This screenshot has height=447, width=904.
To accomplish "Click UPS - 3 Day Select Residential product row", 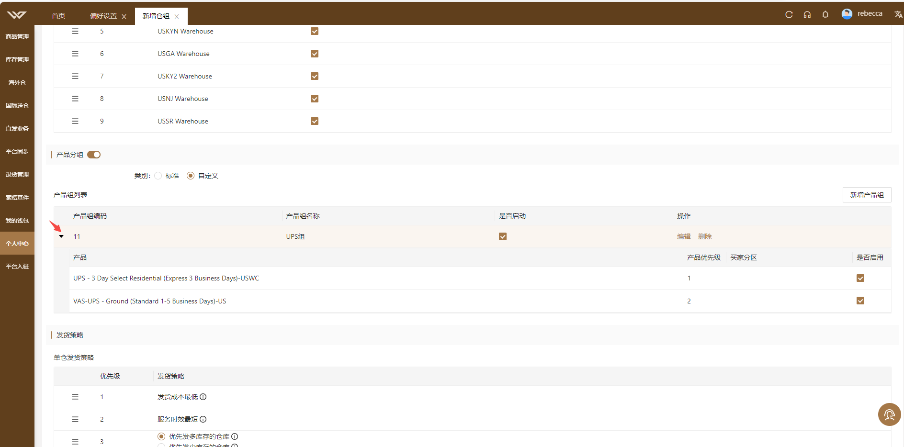I will coord(480,278).
